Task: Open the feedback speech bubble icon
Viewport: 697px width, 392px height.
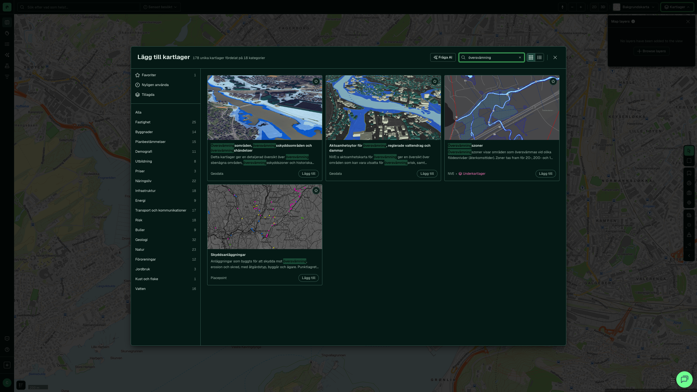Action: point(7,338)
